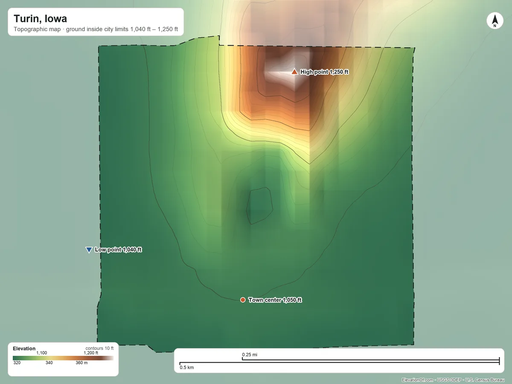The height and width of the screenshot is (384, 512).
Task: Select the 'Turin, Iowa' map title
Action: [x=40, y=19]
